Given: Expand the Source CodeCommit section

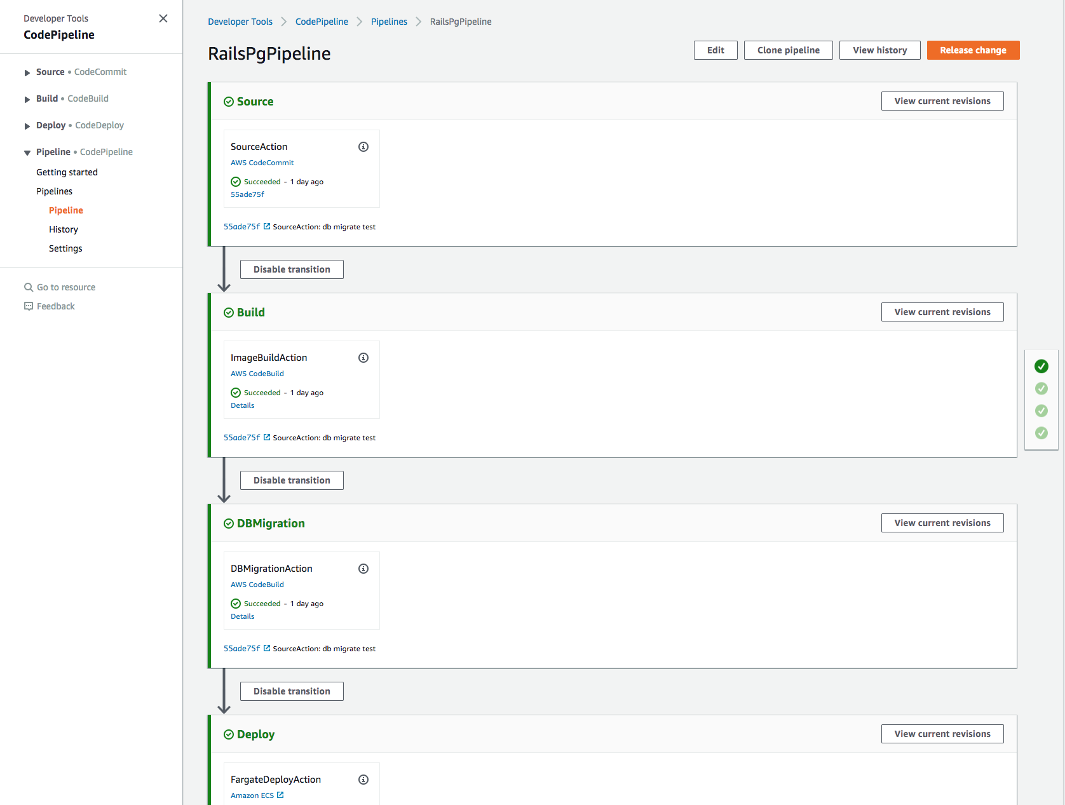Looking at the screenshot, I should [27, 72].
